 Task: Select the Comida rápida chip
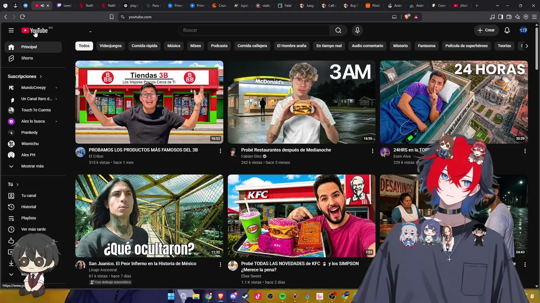pos(144,46)
